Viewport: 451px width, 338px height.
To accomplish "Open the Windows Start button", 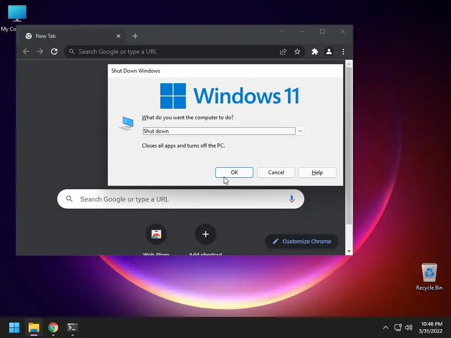I will (14, 327).
